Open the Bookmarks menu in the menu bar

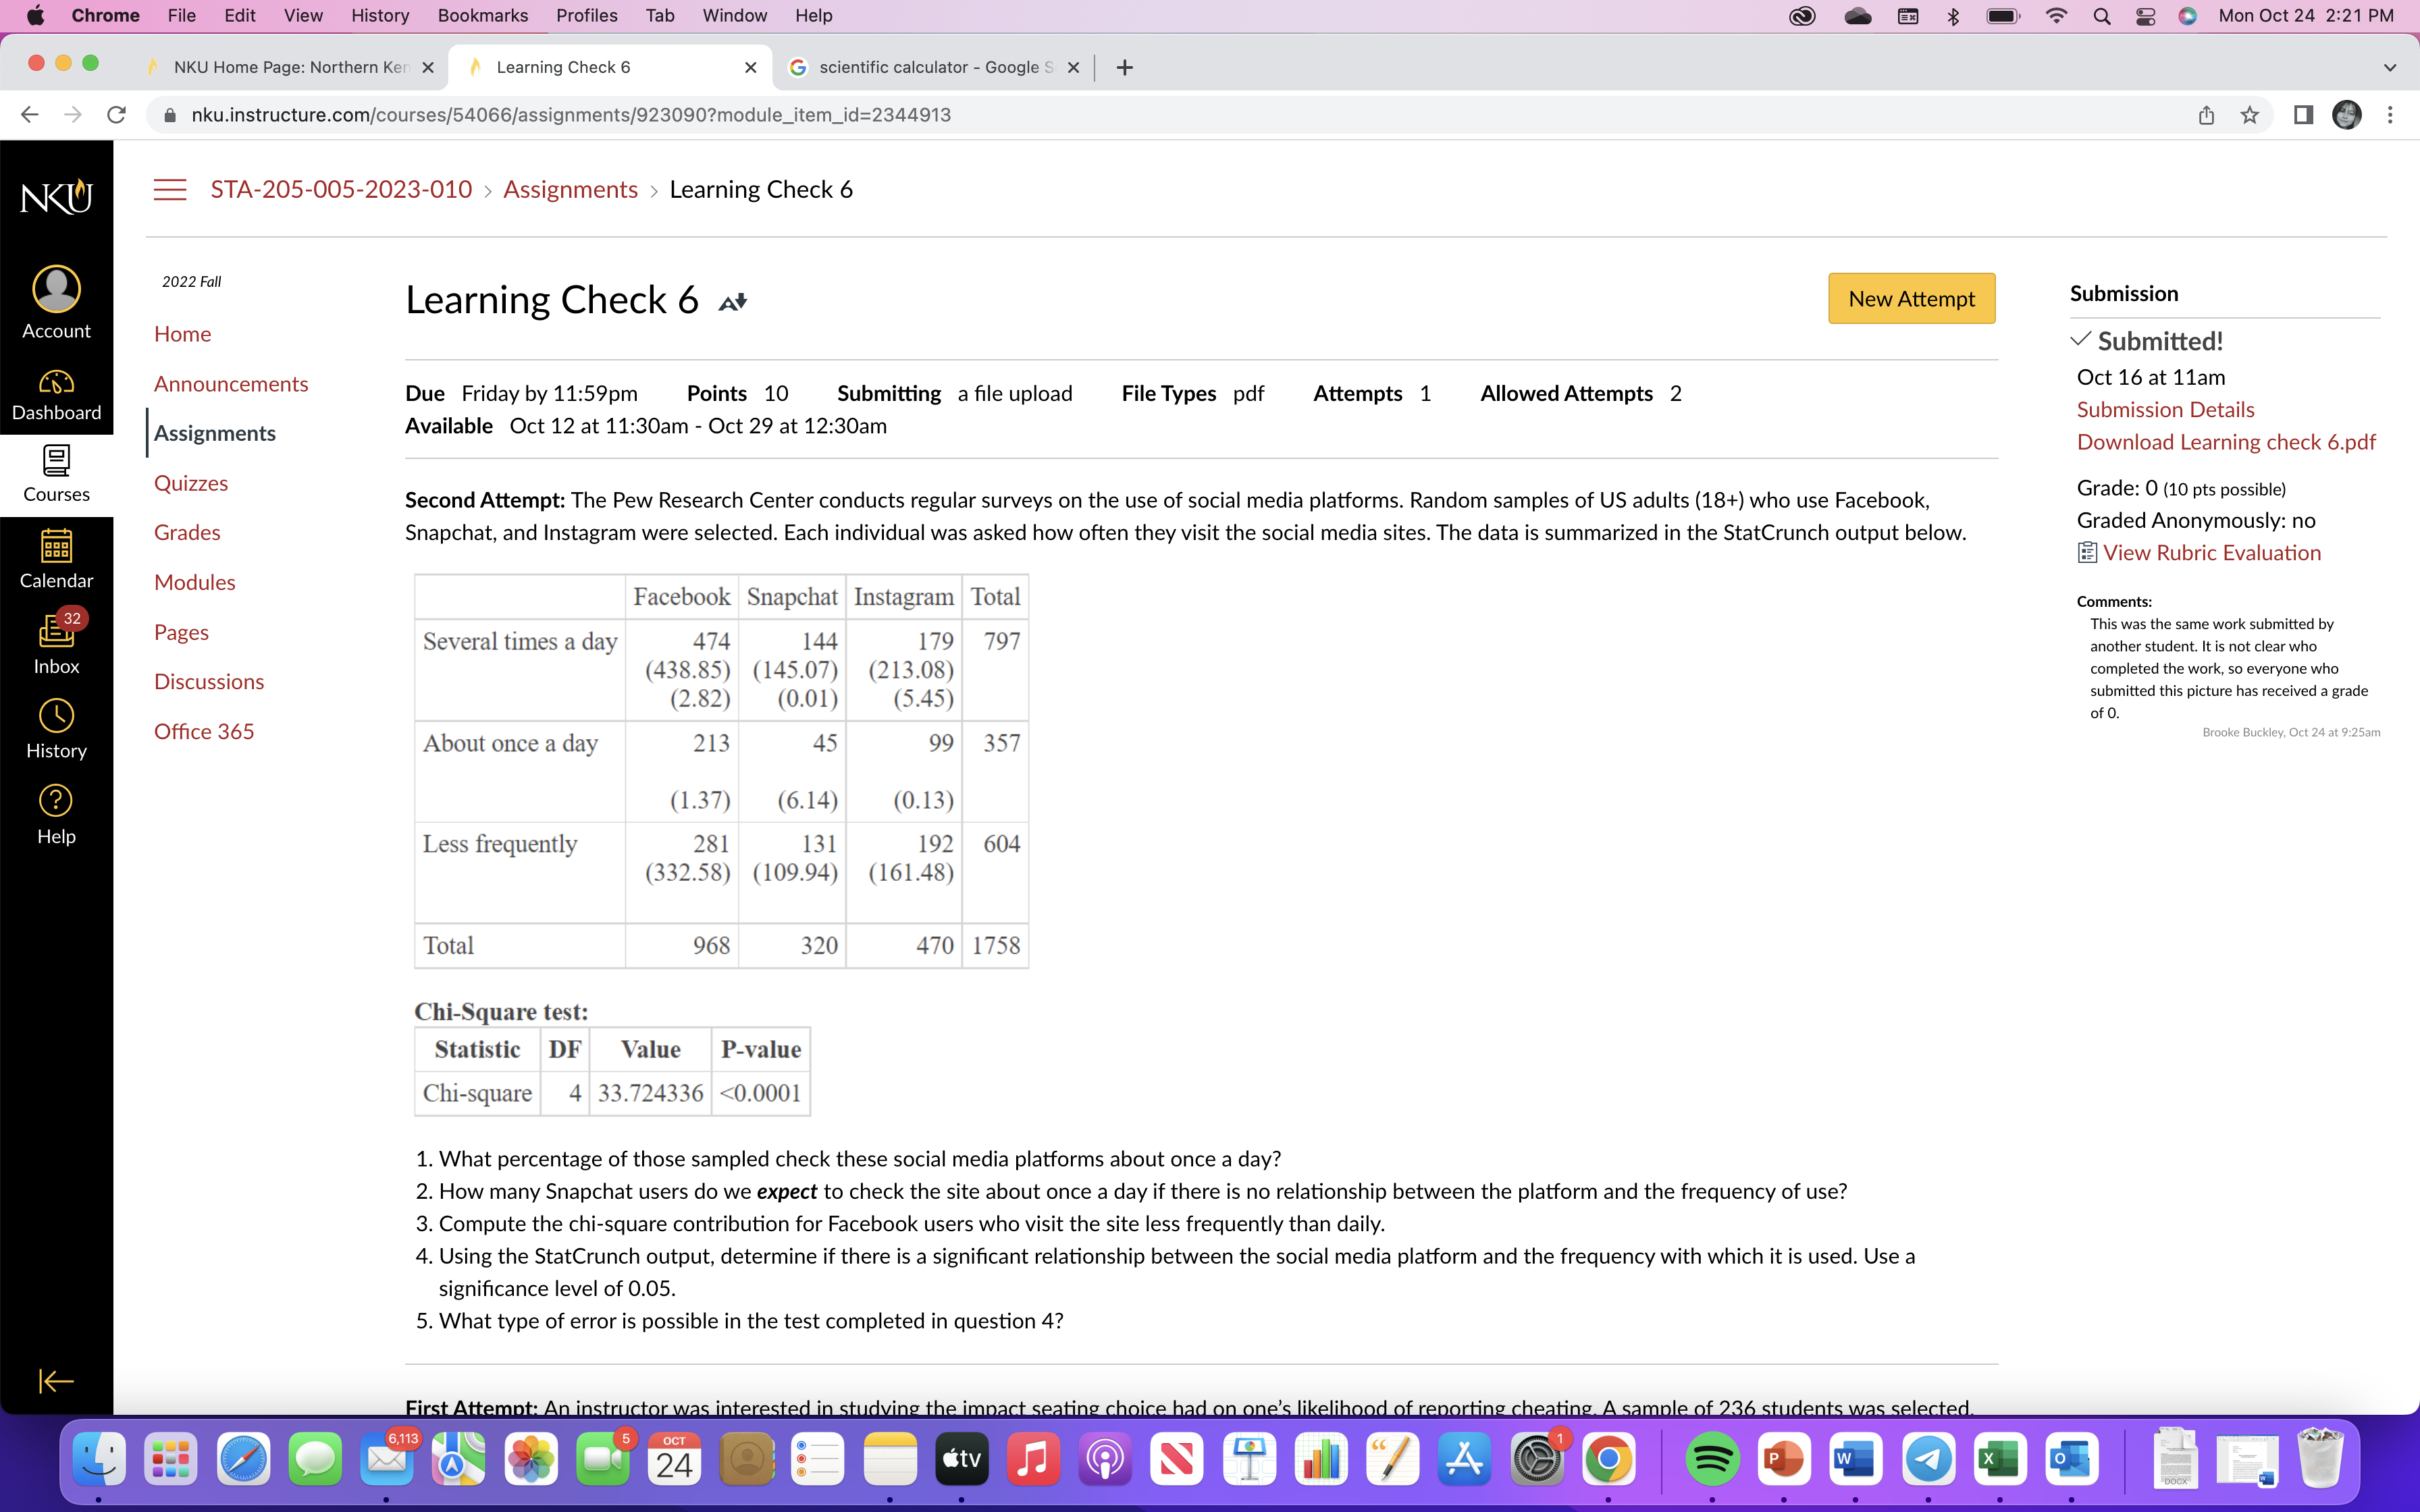click(x=482, y=15)
